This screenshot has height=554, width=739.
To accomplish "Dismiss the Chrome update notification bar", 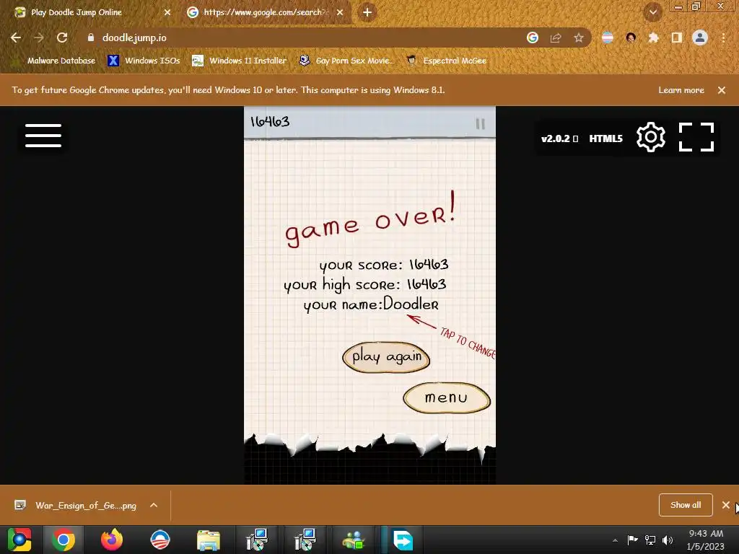I will [x=722, y=90].
